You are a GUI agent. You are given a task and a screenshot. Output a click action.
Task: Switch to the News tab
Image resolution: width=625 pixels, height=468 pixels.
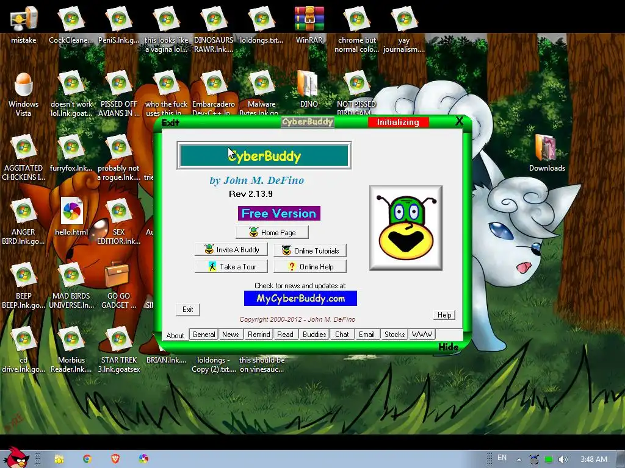tap(230, 335)
